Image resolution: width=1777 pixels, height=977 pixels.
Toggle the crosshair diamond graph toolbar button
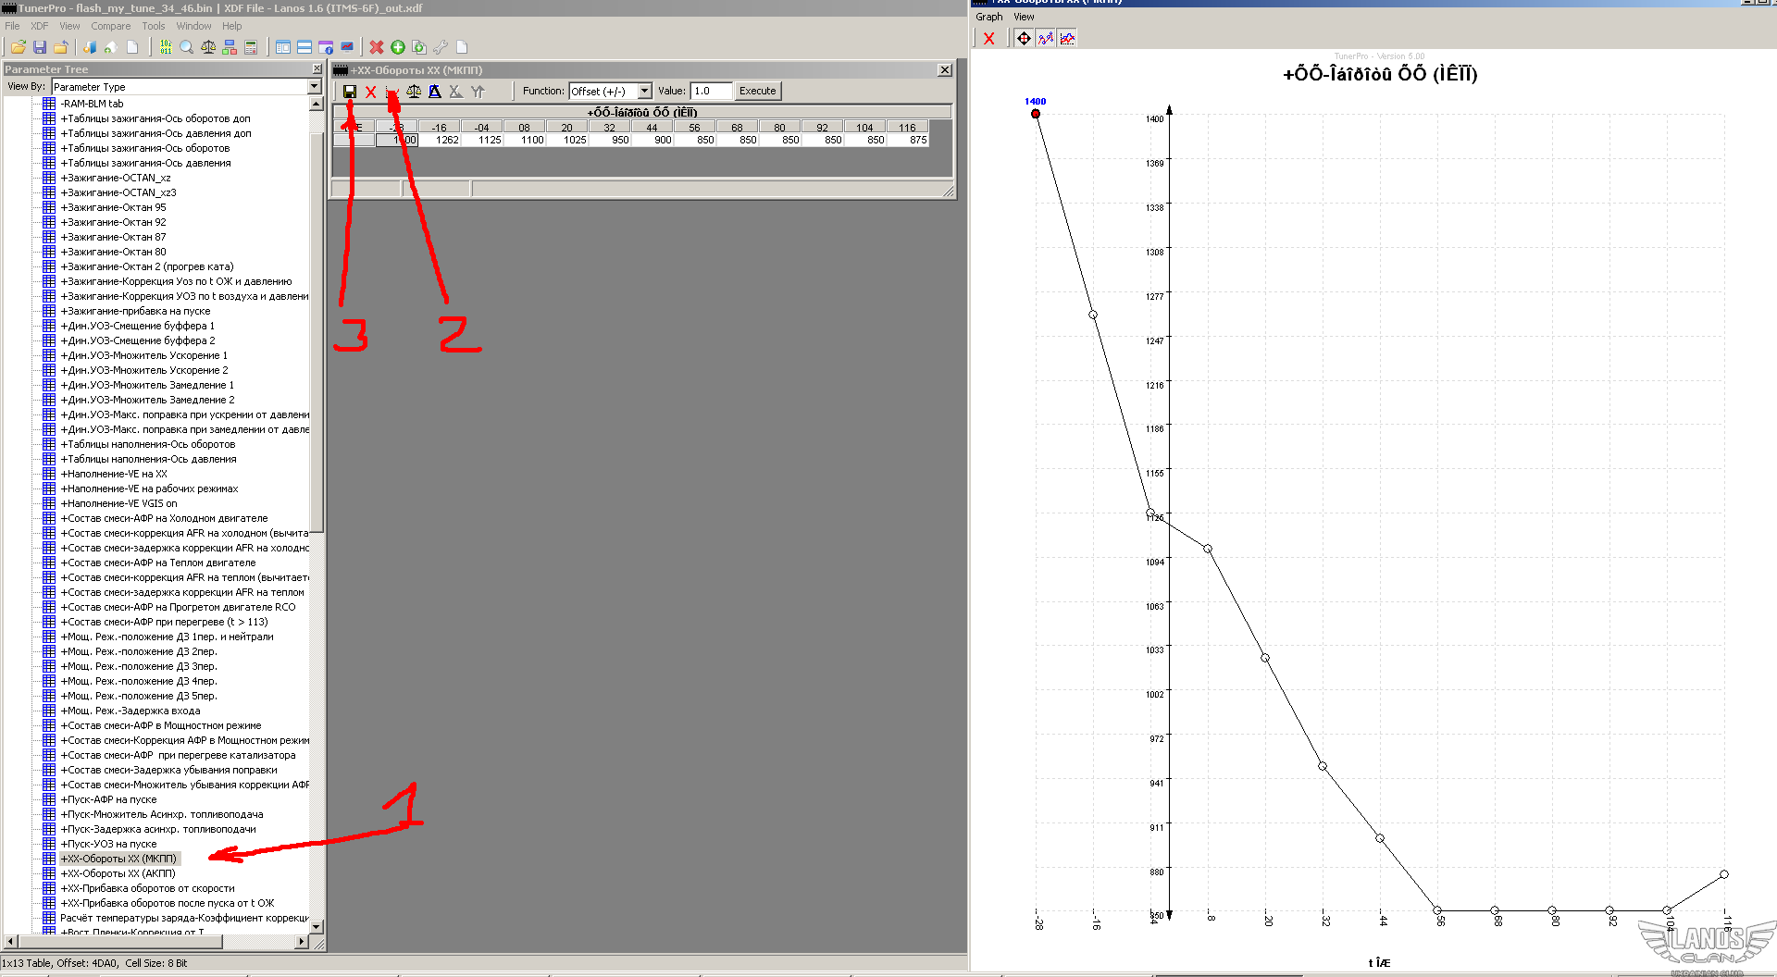point(1024,38)
